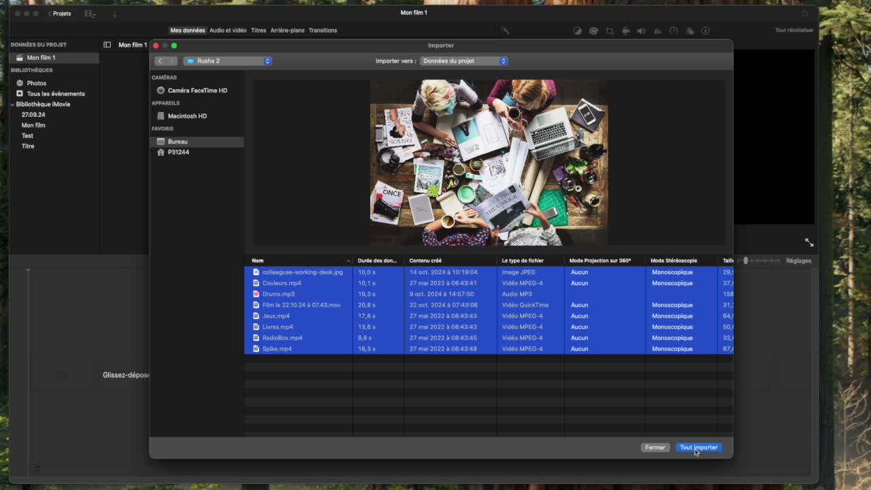The height and width of the screenshot is (490, 871).
Task: Open the color correction palette
Action: [x=593, y=31]
